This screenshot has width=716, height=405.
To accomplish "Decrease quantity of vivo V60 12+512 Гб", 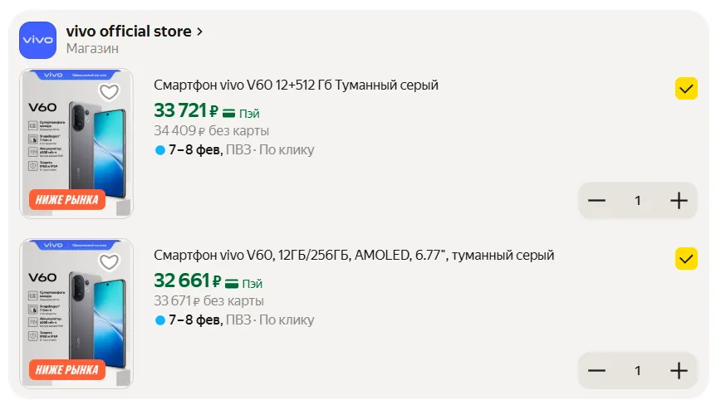I will [x=596, y=201].
